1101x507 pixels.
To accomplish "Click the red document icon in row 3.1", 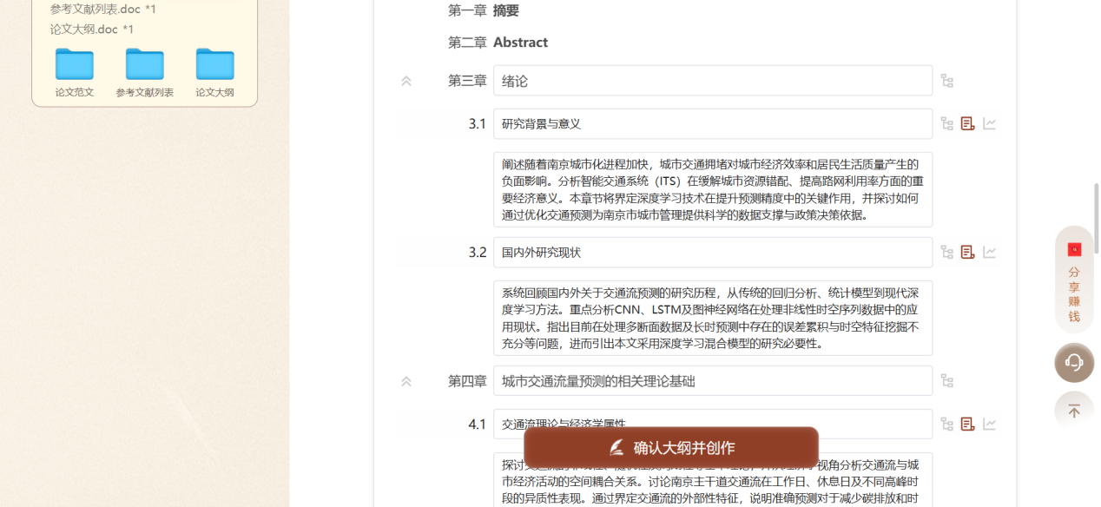I will (x=968, y=124).
